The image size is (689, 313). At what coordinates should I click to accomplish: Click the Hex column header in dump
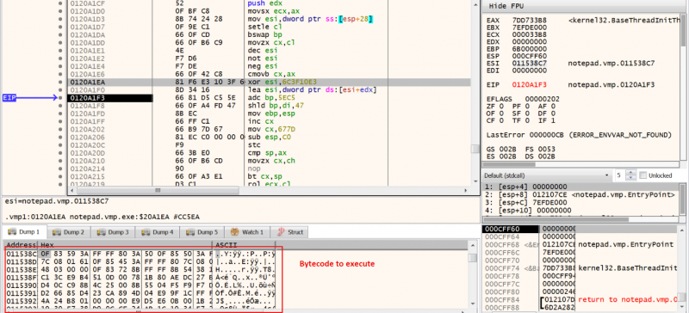(125, 245)
